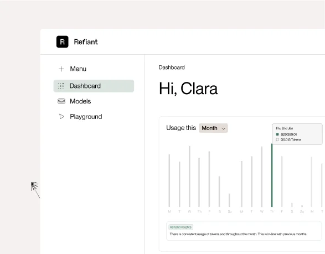Click the Dashboard dotted grid icon
This screenshot has height=254, width=325.
coord(61,86)
